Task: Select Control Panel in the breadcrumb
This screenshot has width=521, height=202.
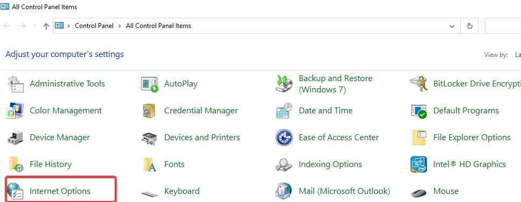Action: tap(94, 26)
